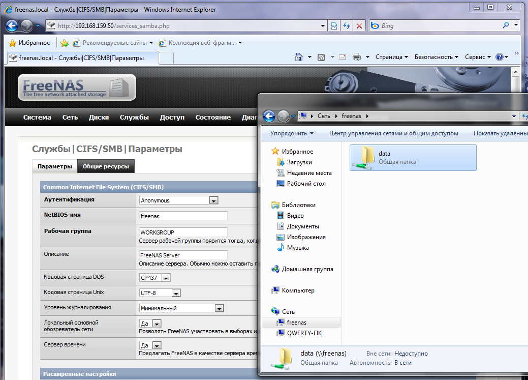Screen dimensions: 528x380
Task: Open Рабочий стол in Explorer sidebar
Action: 306,184
